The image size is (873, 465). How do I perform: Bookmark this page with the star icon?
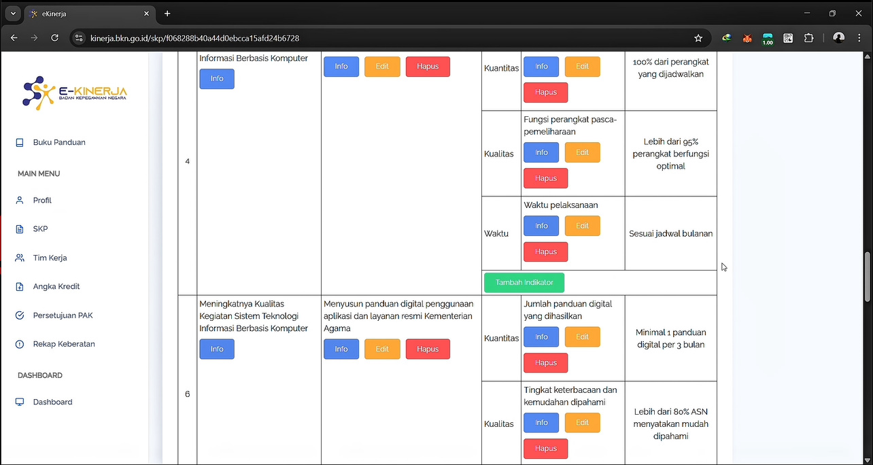tap(698, 38)
